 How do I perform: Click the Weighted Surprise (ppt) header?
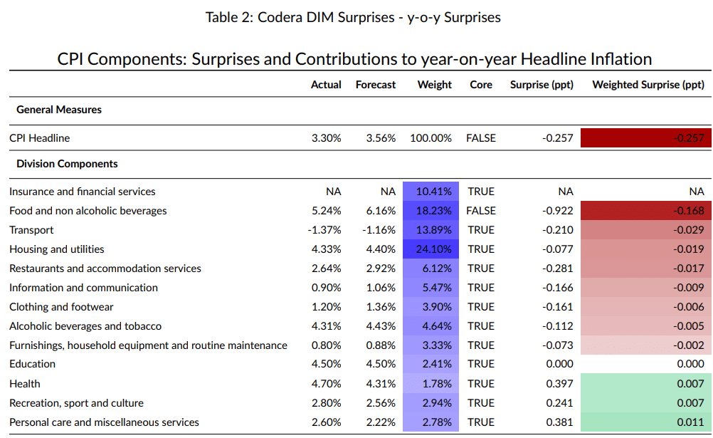[648, 85]
